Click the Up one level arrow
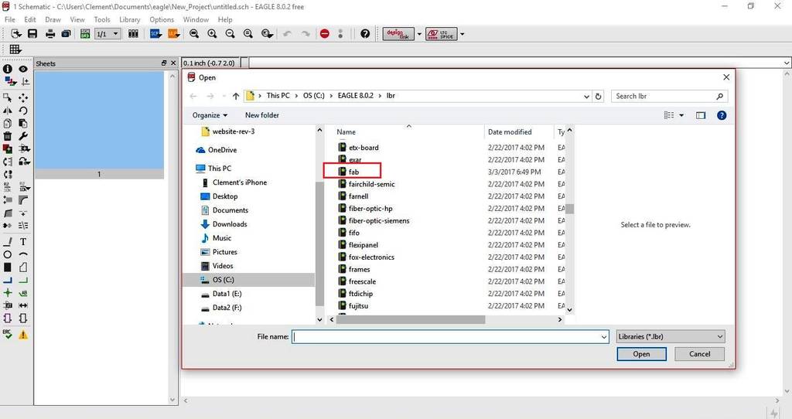 click(236, 96)
